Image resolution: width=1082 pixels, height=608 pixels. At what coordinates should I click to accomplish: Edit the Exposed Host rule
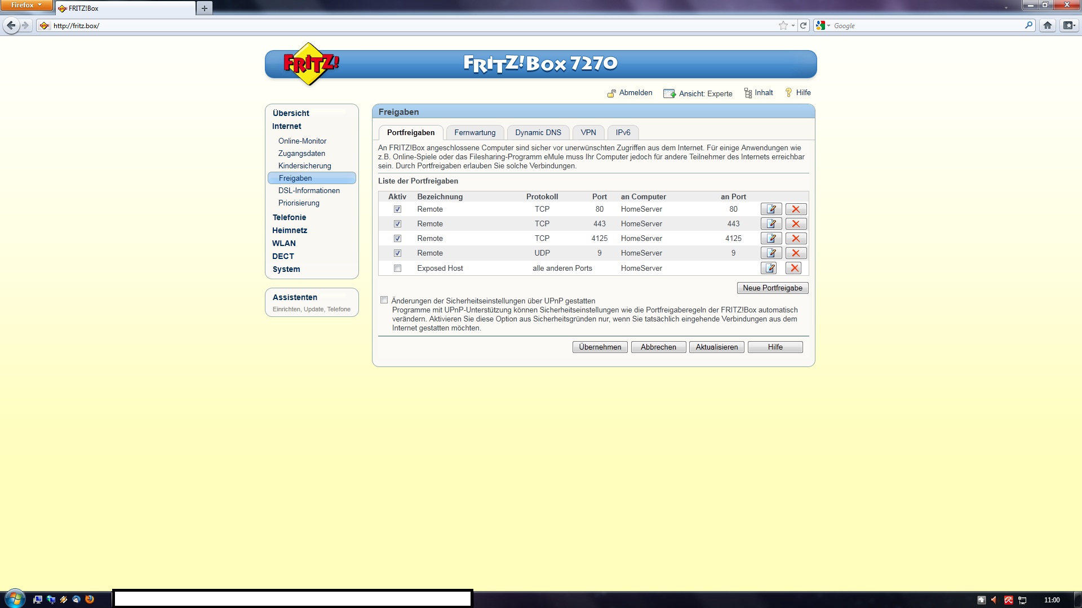tap(769, 268)
